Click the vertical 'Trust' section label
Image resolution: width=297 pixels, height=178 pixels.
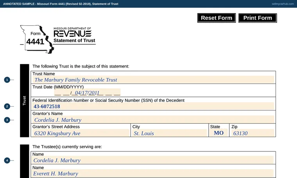(x=25, y=101)
